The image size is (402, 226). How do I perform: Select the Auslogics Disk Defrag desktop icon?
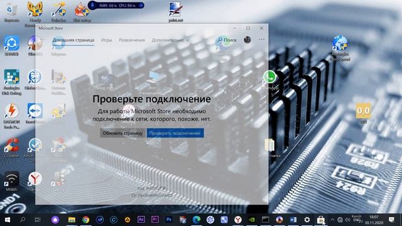11,82
